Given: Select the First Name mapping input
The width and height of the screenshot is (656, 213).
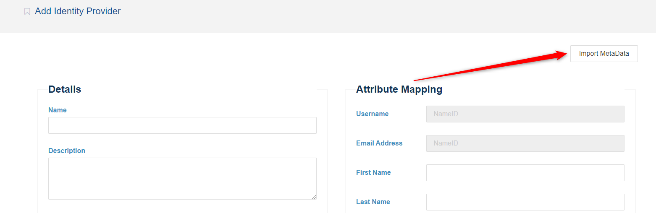Looking at the screenshot, I should click(525, 173).
